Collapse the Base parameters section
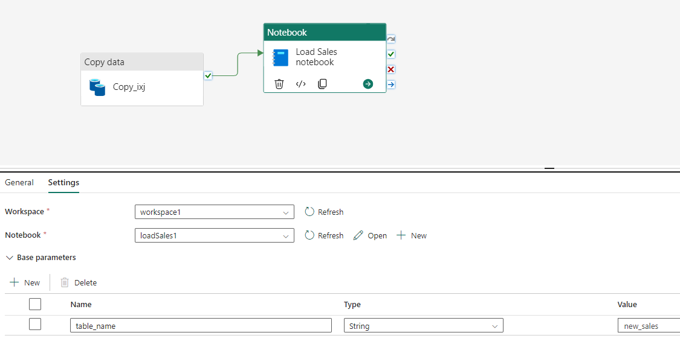Screen dimensions: 680x353 tap(10, 257)
